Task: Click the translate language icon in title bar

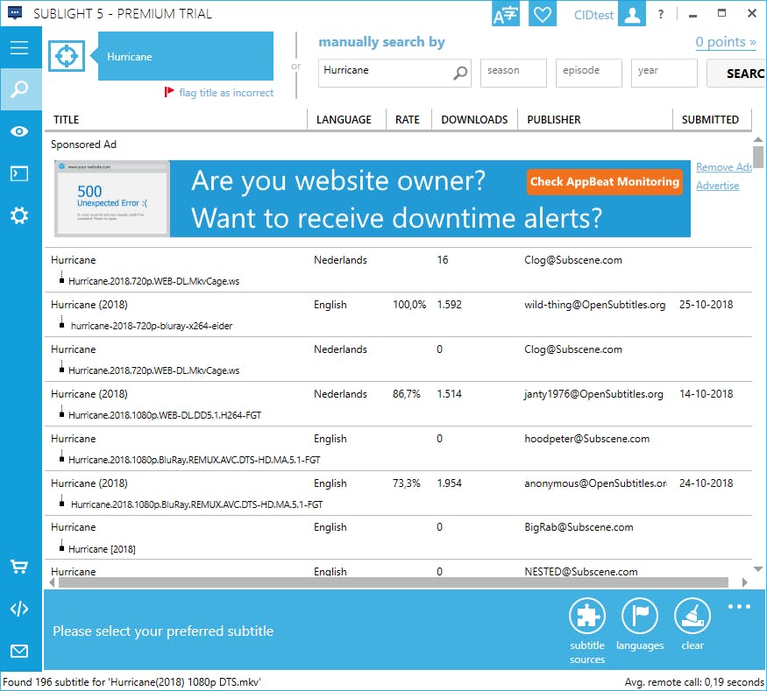Action: click(x=506, y=14)
